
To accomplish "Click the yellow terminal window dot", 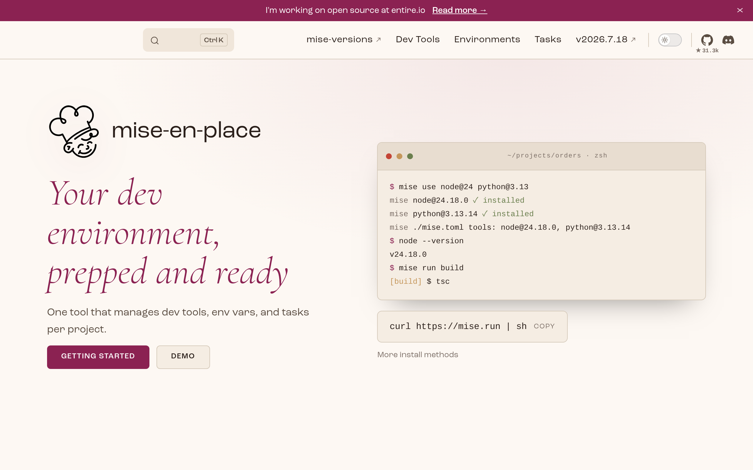I will coord(399,156).
